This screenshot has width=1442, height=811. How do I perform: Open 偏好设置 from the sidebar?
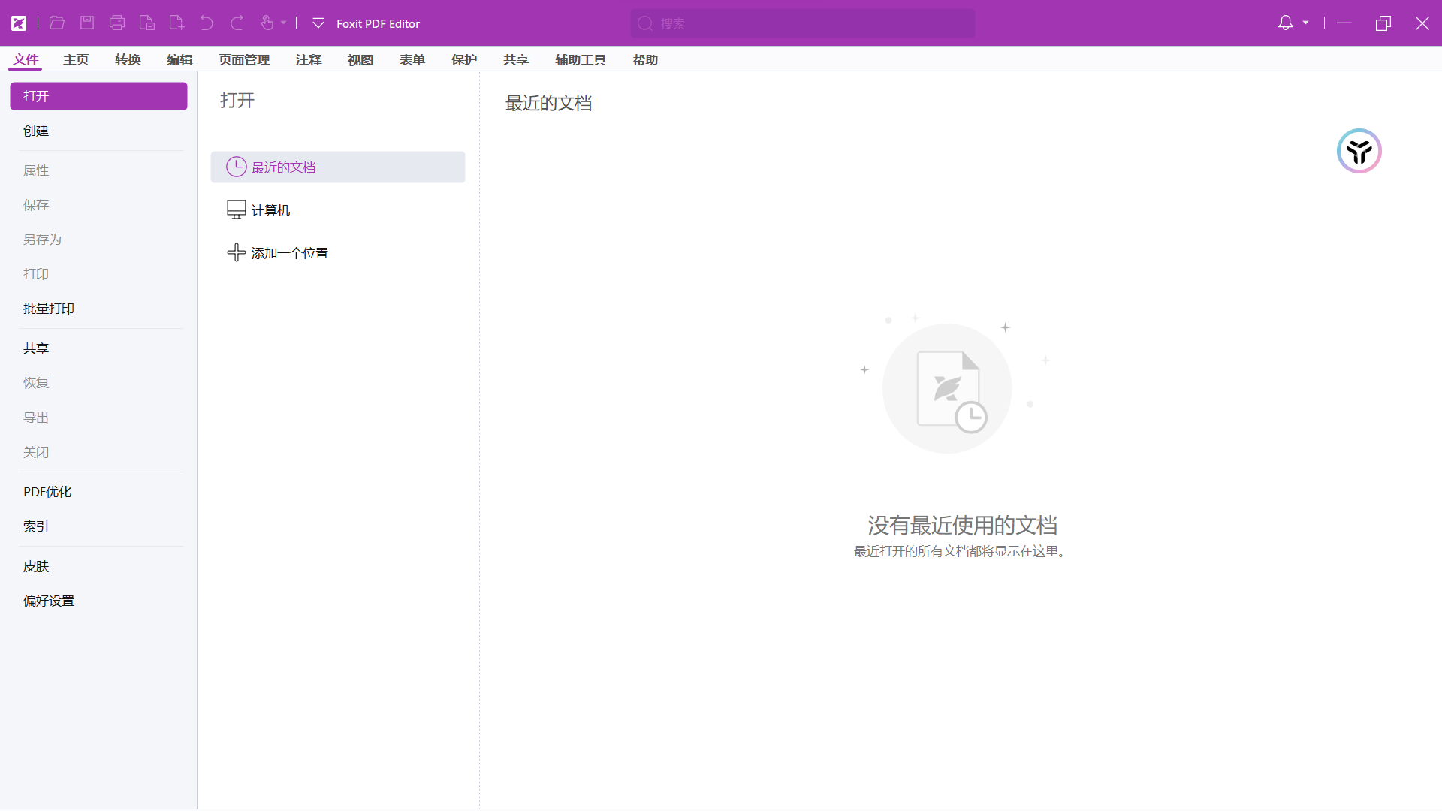coord(49,601)
